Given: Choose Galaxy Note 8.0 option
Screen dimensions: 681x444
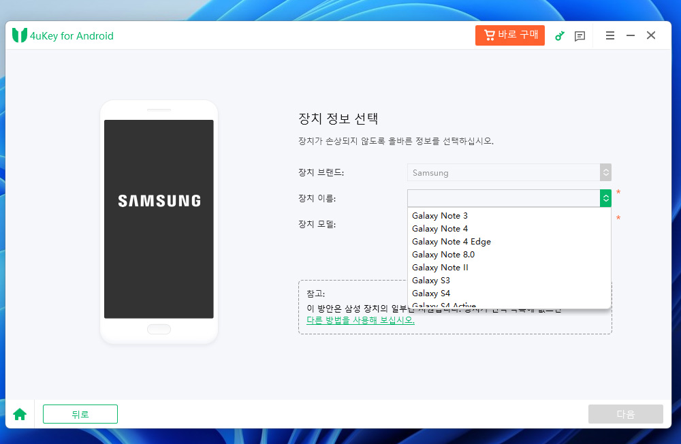Looking at the screenshot, I should click(x=509, y=255).
